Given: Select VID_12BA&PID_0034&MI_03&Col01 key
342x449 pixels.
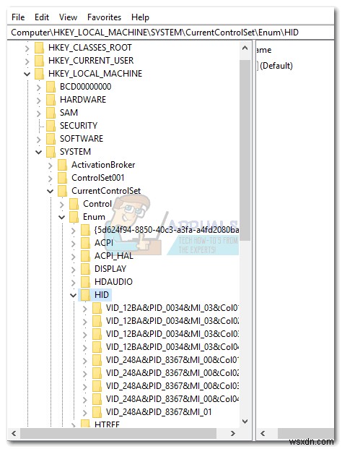Looking at the screenshot, I should 172,308.
